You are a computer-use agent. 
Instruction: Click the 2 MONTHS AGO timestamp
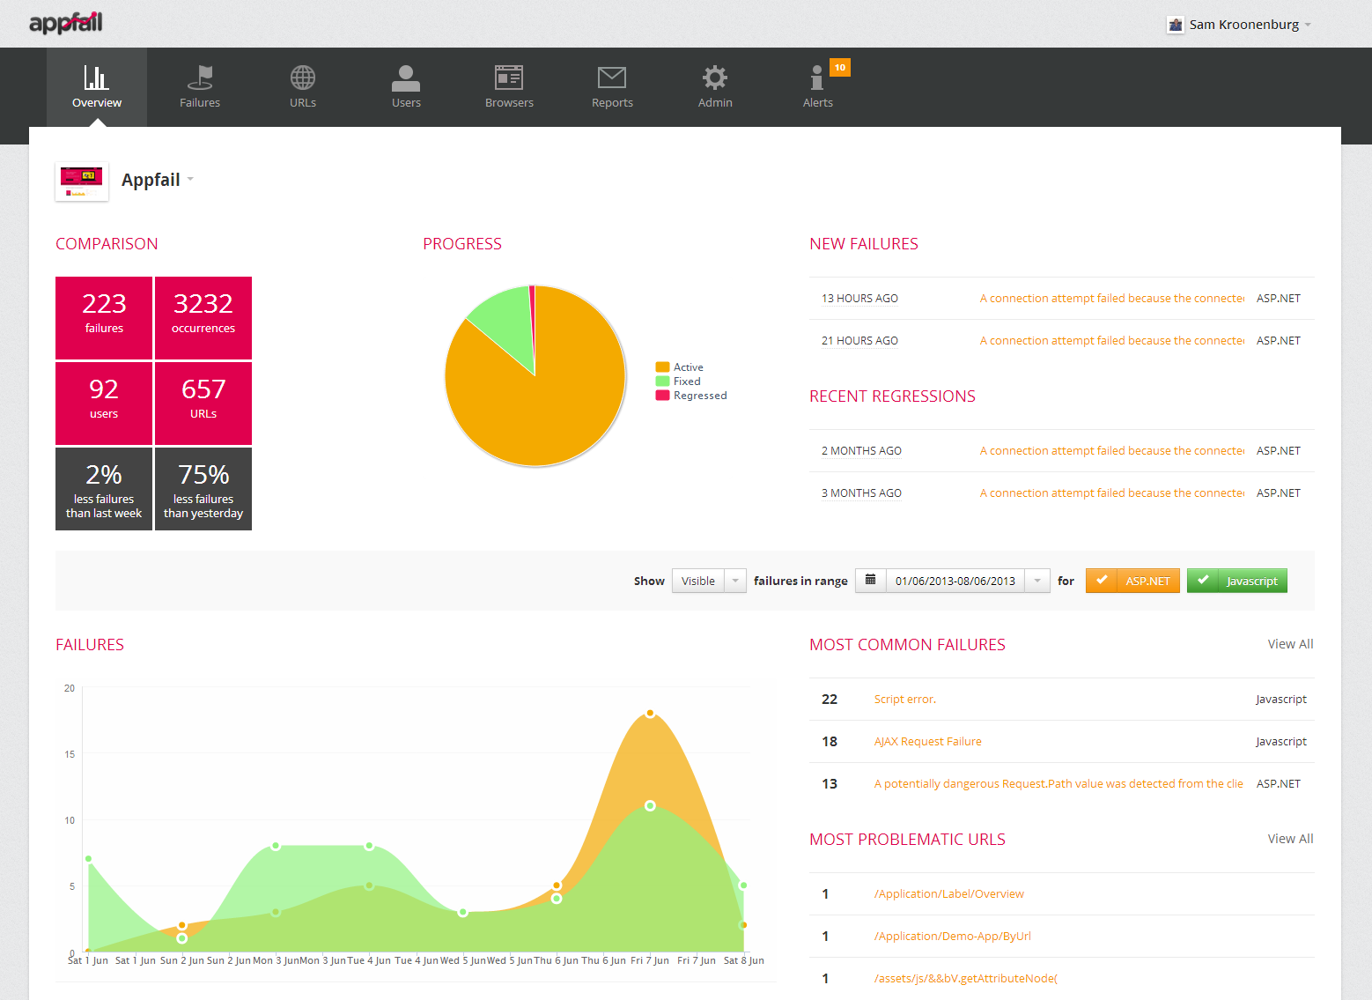(x=861, y=450)
